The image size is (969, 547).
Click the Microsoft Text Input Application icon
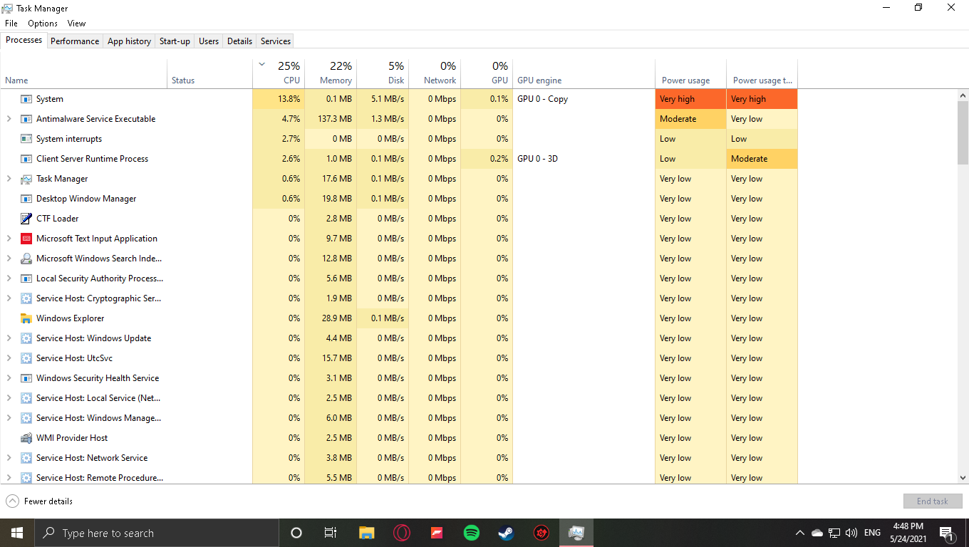26,239
